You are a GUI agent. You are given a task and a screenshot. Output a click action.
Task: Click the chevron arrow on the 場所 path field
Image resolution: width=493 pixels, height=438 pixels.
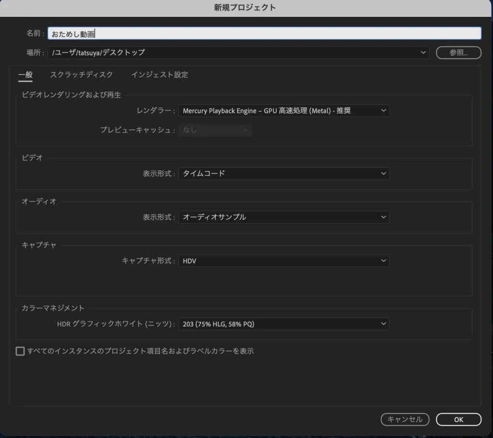(423, 52)
